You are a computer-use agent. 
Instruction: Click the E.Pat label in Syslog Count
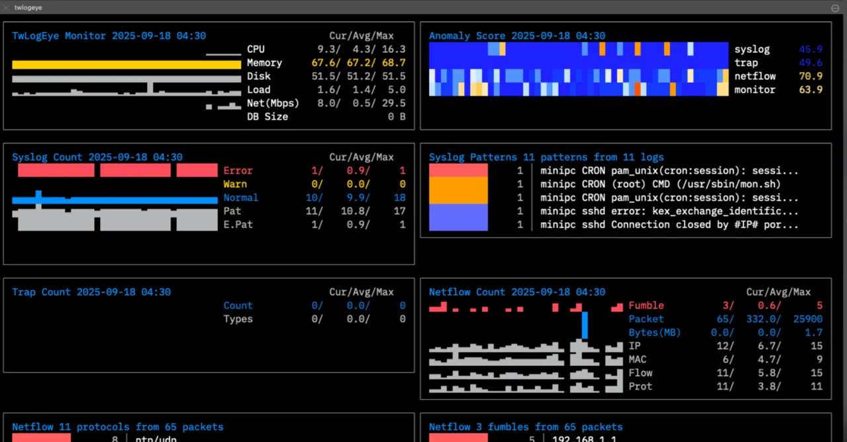click(x=238, y=225)
